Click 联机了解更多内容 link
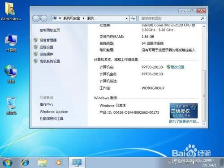This screenshot has height=168, width=224. coord(184,121)
